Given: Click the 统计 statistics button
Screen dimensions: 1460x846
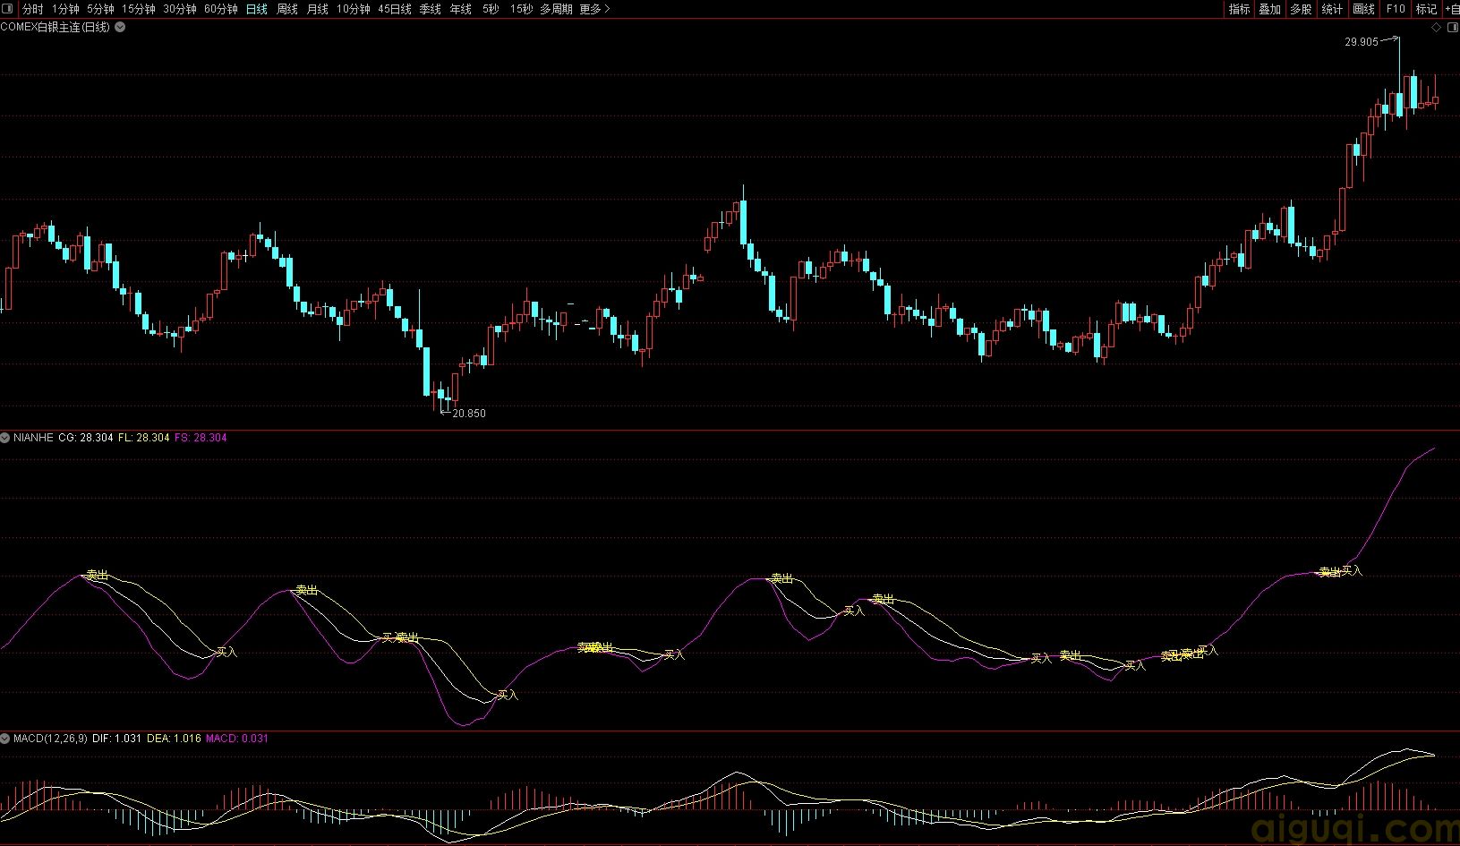Looking at the screenshot, I should click(1332, 9).
